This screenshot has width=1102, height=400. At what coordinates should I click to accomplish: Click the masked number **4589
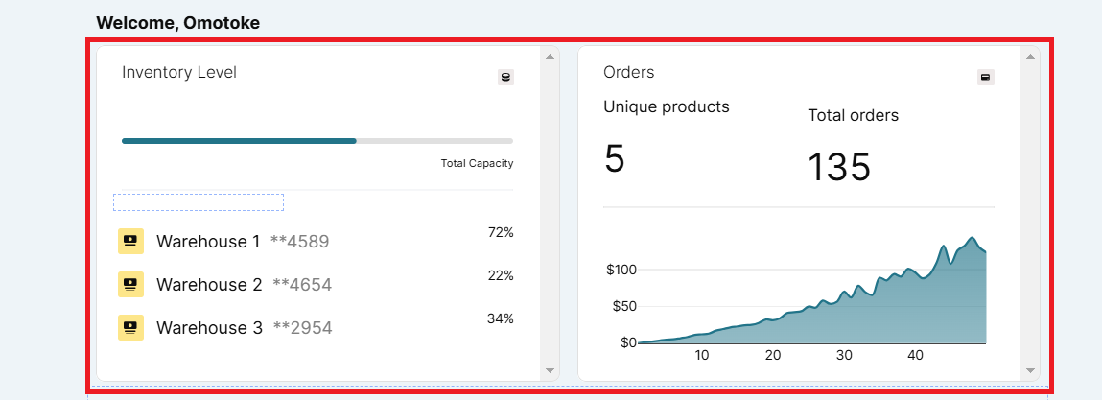pos(299,242)
